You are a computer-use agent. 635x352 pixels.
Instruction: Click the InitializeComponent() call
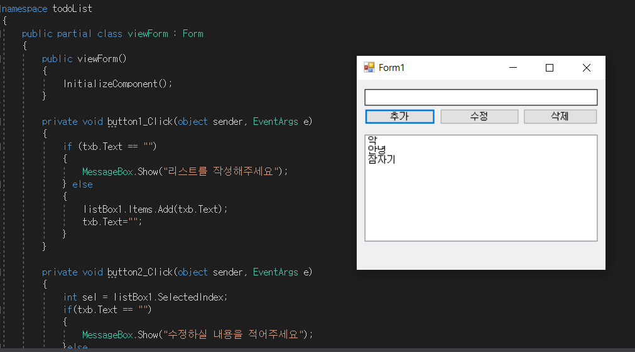(118, 83)
